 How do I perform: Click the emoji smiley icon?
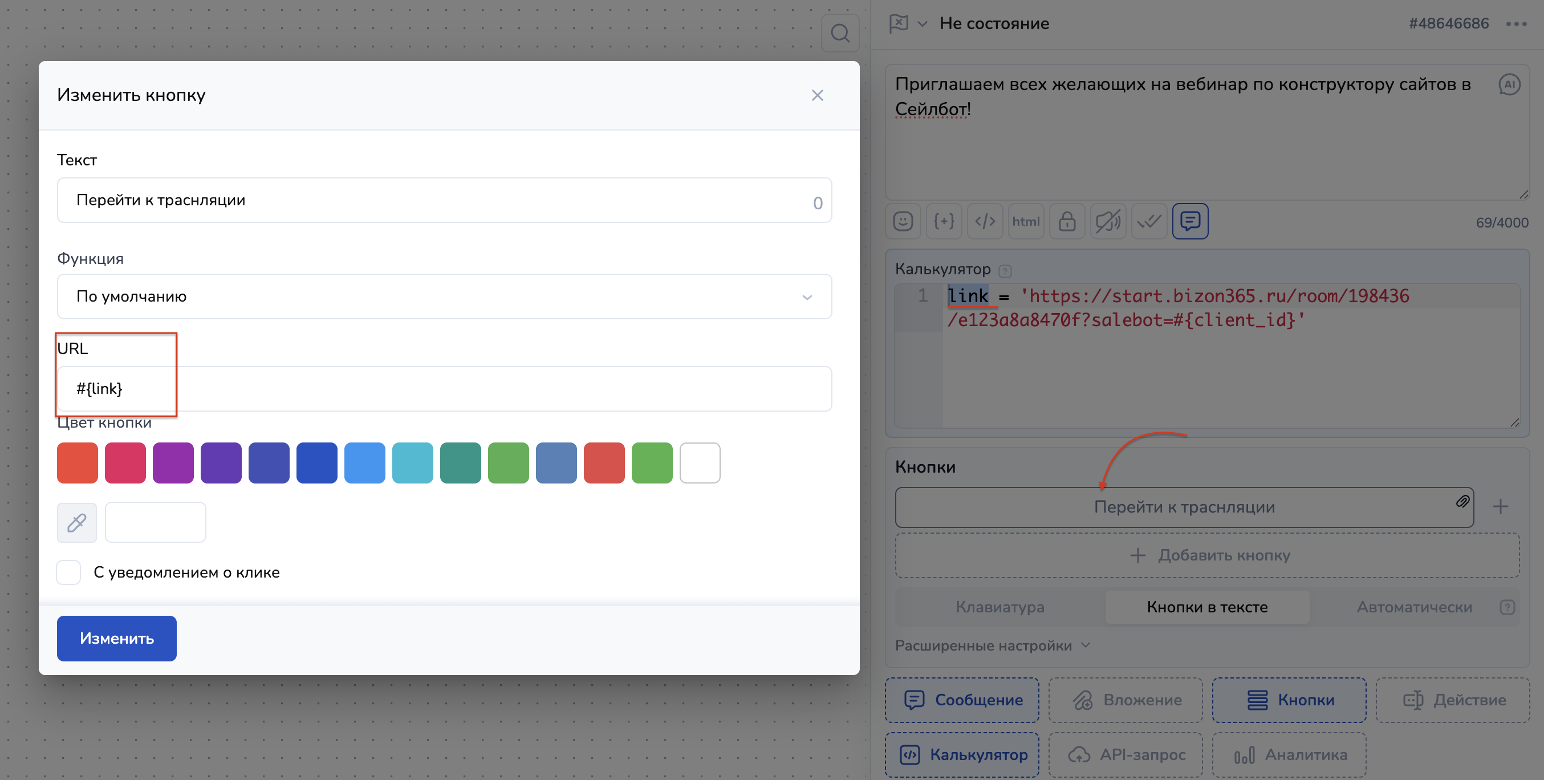903,221
